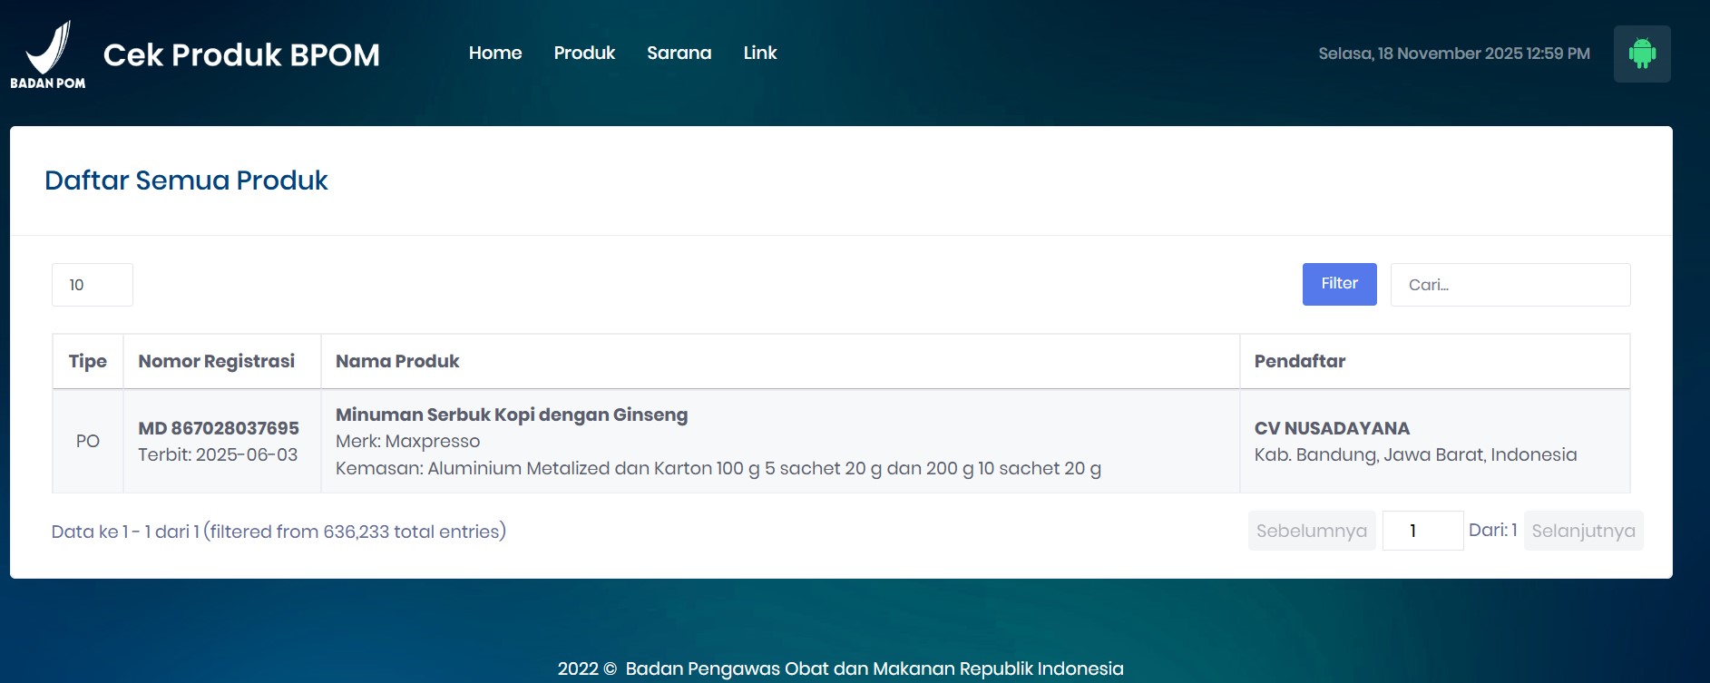
Task: Open registration number MD 867028037695
Action: click(219, 428)
